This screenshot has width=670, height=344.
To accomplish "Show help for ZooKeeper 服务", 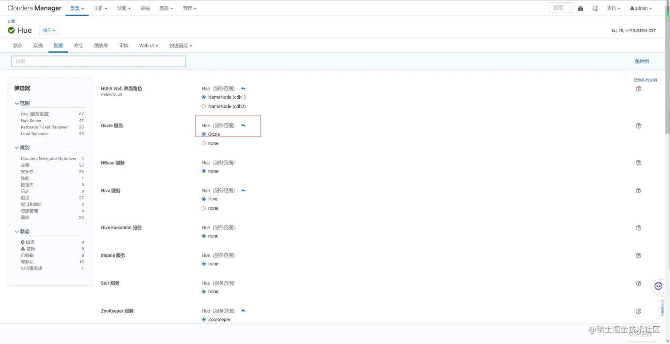I will 639,311.
